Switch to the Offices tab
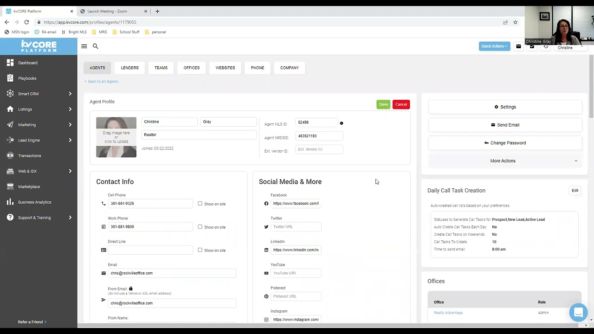The height and width of the screenshot is (334, 594). point(192,68)
